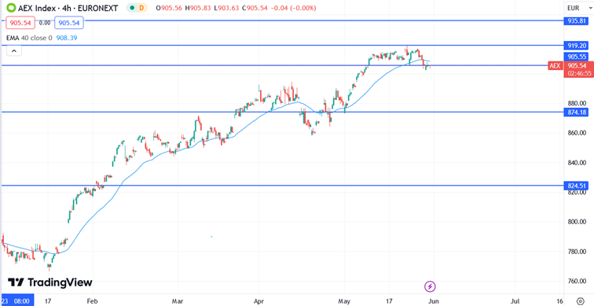Click the 860.00 price axis label
594x306 pixels.
(x=576, y=133)
